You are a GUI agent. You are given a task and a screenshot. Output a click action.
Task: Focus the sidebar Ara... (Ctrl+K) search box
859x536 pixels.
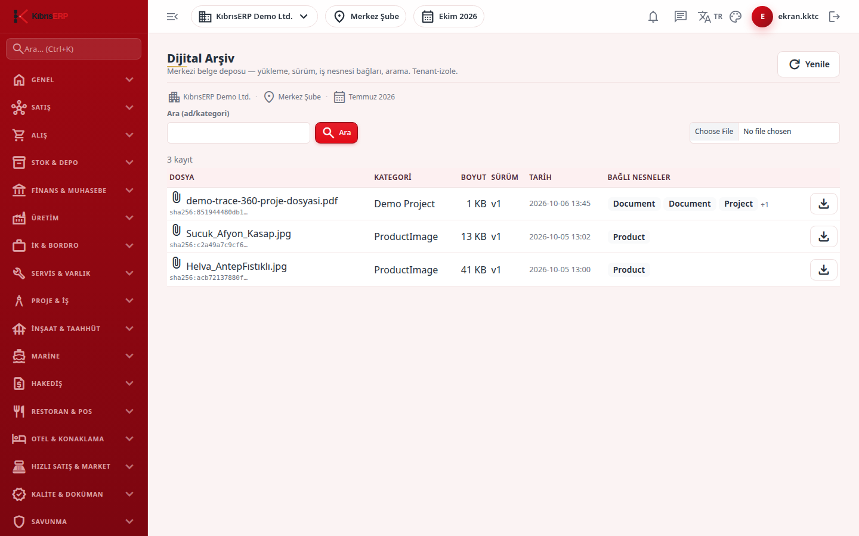point(74,49)
